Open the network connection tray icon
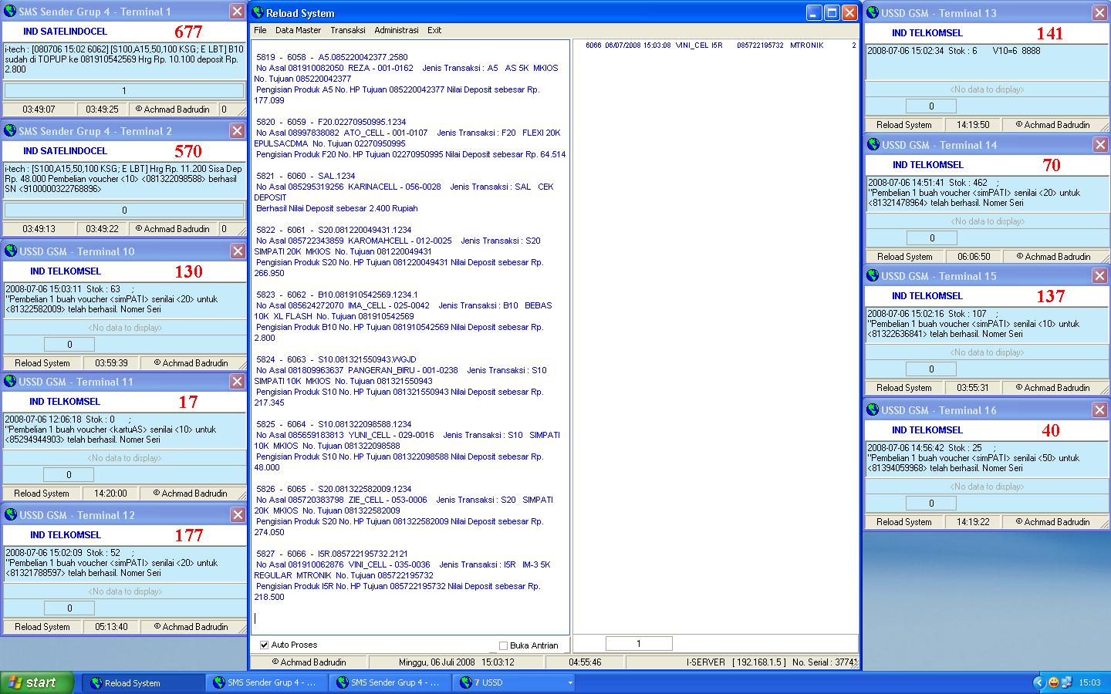This screenshot has width=1111, height=694. point(1066,682)
